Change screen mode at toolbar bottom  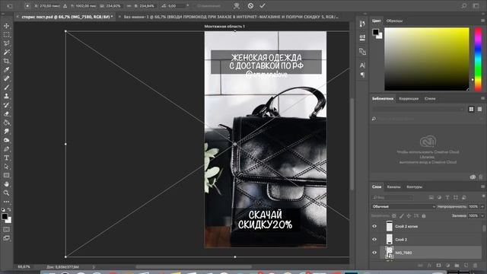point(7,238)
